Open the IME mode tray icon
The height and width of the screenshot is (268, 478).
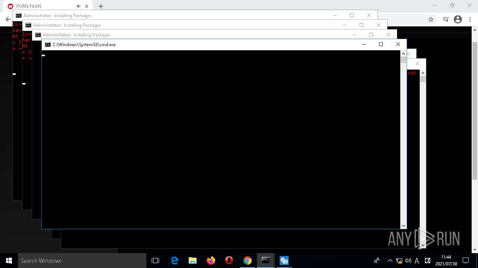click(x=428, y=261)
